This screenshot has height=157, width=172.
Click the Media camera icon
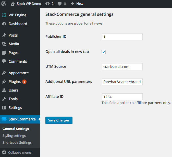(x=4, y=44)
